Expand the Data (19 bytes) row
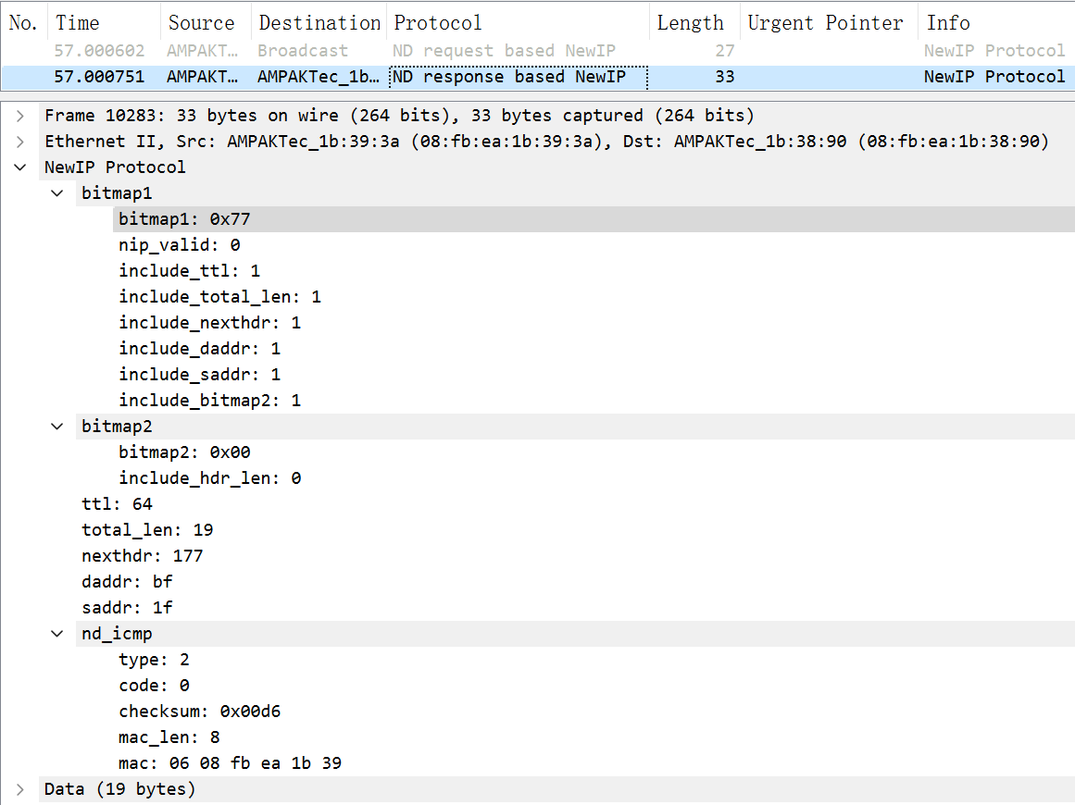 [x=20, y=789]
